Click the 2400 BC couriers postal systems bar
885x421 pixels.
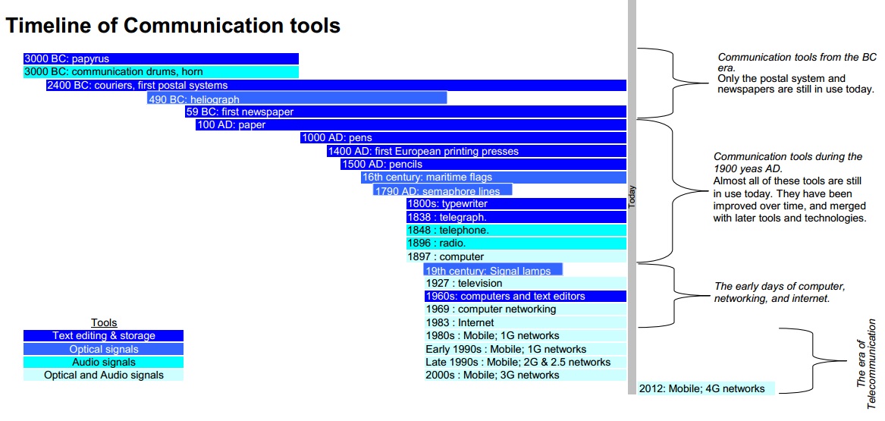[x=337, y=85]
